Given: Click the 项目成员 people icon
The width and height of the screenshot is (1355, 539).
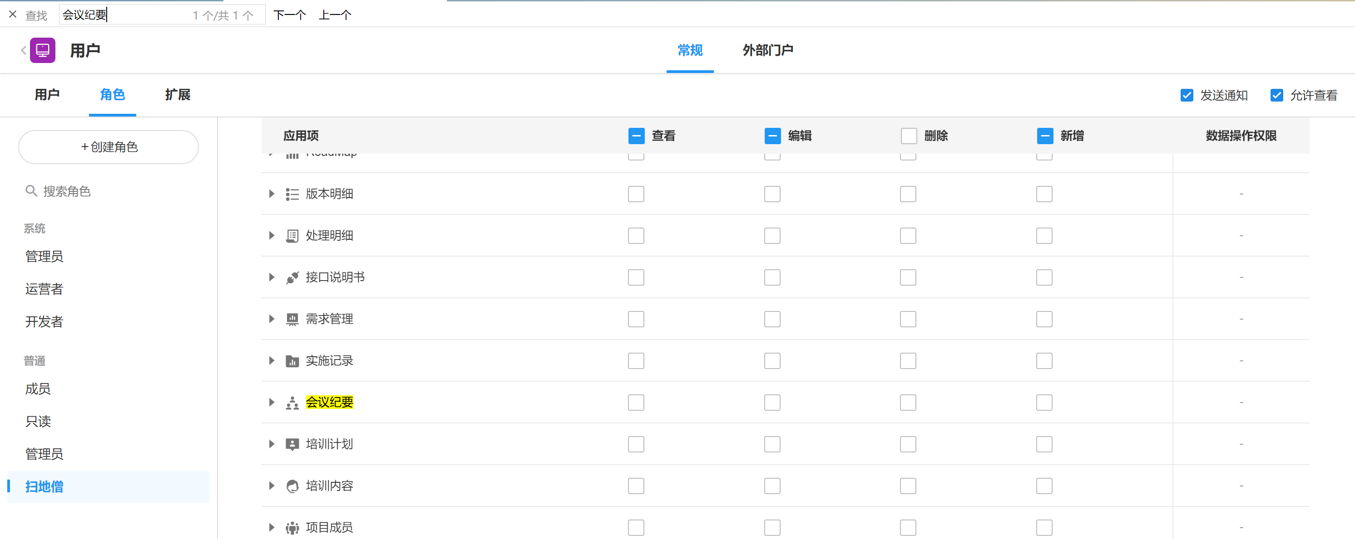Looking at the screenshot, I should click(x=292, y=528).
